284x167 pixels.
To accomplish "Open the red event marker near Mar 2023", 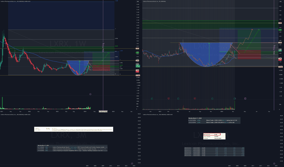I will pyautogui.click(x=169, y=98).
